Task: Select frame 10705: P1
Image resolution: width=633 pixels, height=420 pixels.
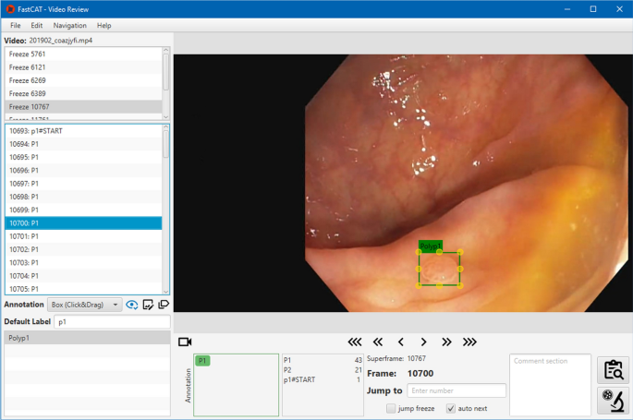Action: (x=83, y=289)
